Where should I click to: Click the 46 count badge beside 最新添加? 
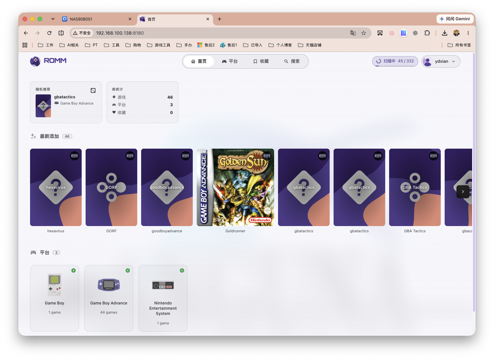coord(67,136)
